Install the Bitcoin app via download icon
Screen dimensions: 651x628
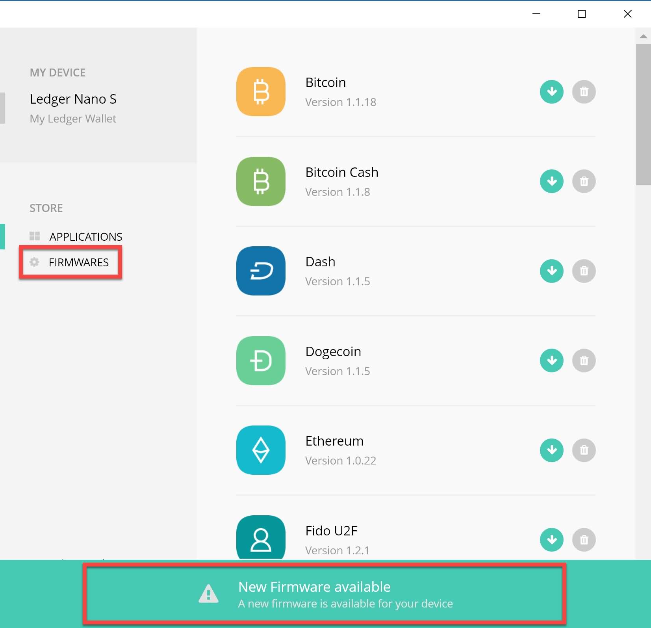click(x=551, y=92)
